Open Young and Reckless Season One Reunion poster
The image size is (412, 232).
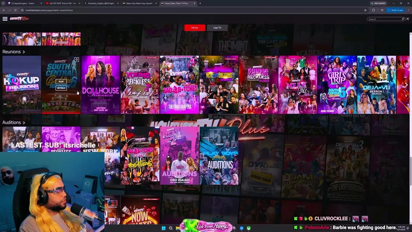[258, 85]
